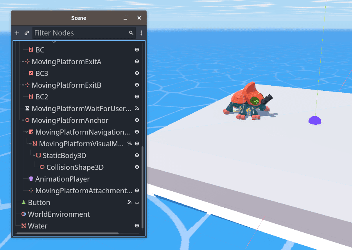Click the search magnifier in Filter Nodes

pyautogui.click(x=131, y=33)
